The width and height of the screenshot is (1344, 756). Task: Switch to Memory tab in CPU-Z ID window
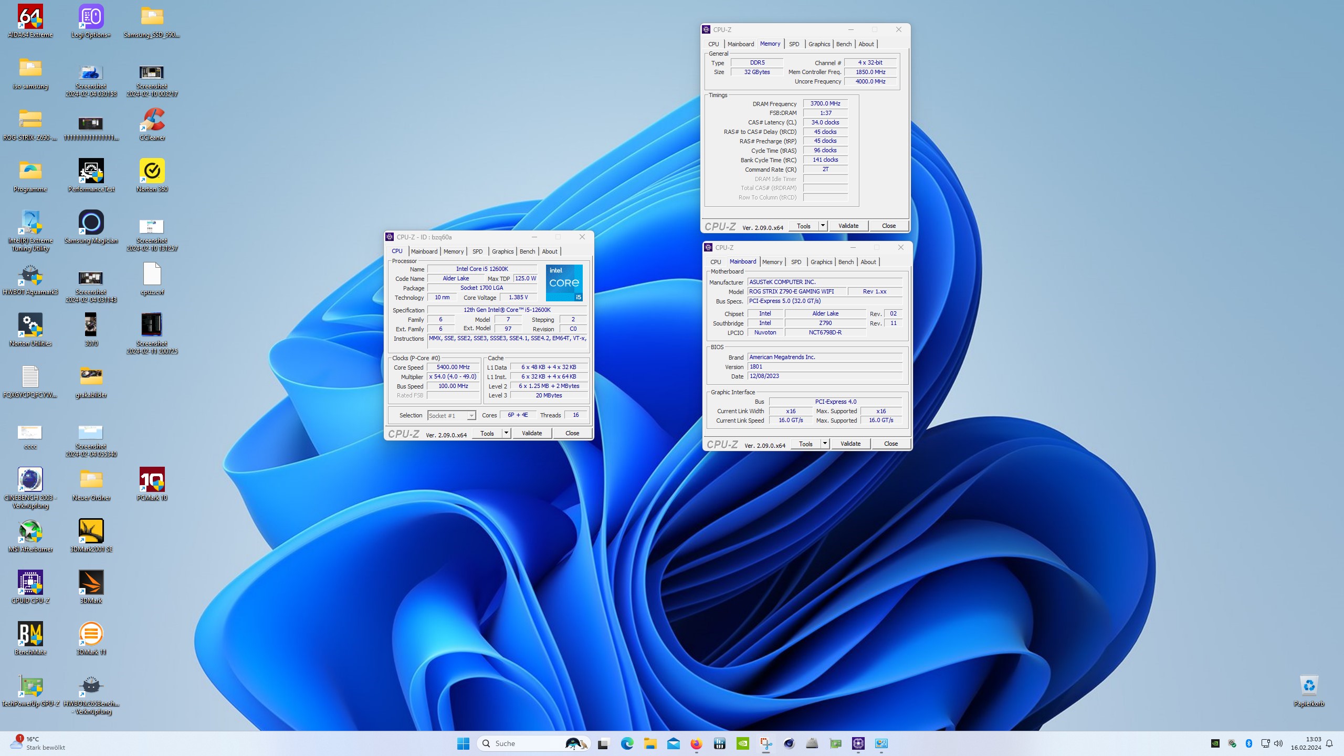454,251
